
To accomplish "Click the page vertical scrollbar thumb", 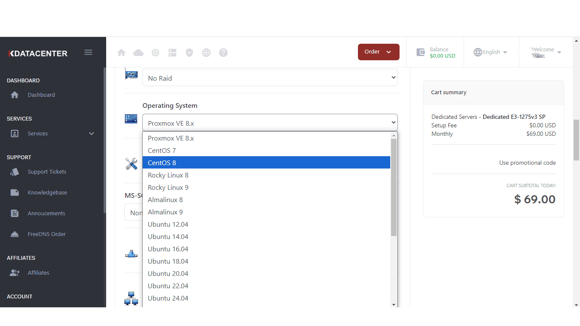I will (x=576, y=140).
